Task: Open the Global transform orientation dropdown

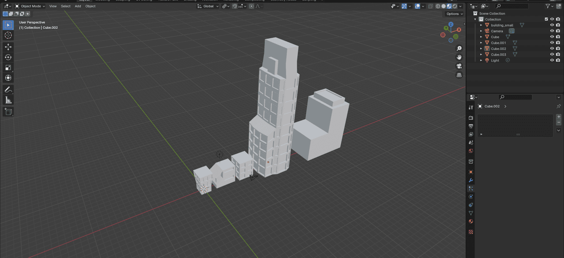Action: pos(208,6)
